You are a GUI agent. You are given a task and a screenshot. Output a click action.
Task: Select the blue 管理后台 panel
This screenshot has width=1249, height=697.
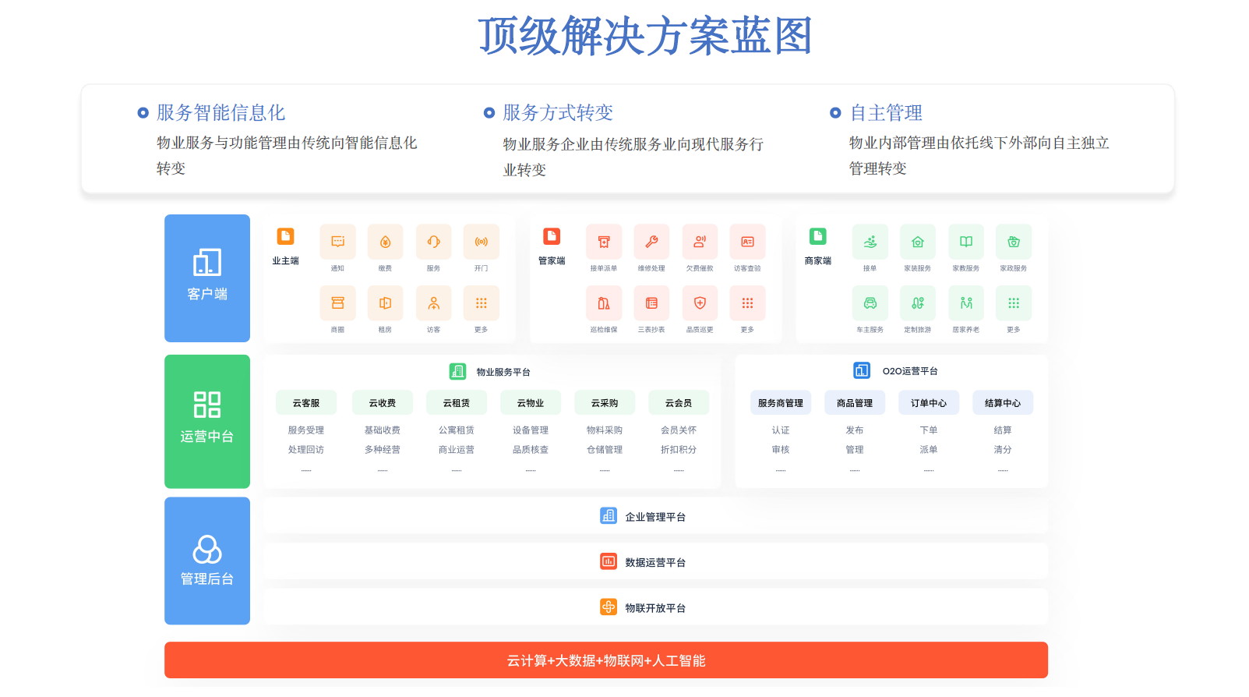pyautogui.click(x=207, y=561)
